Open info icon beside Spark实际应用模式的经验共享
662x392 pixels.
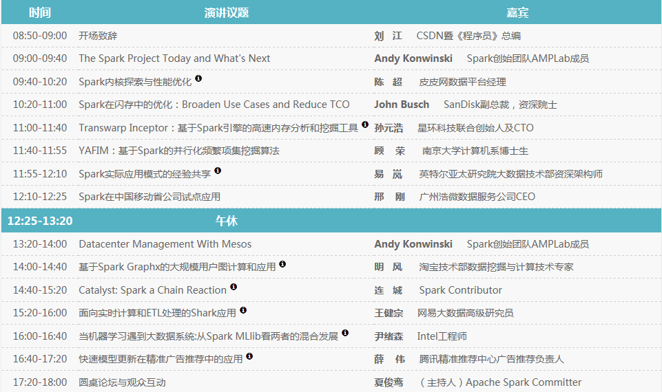(218, 171)
